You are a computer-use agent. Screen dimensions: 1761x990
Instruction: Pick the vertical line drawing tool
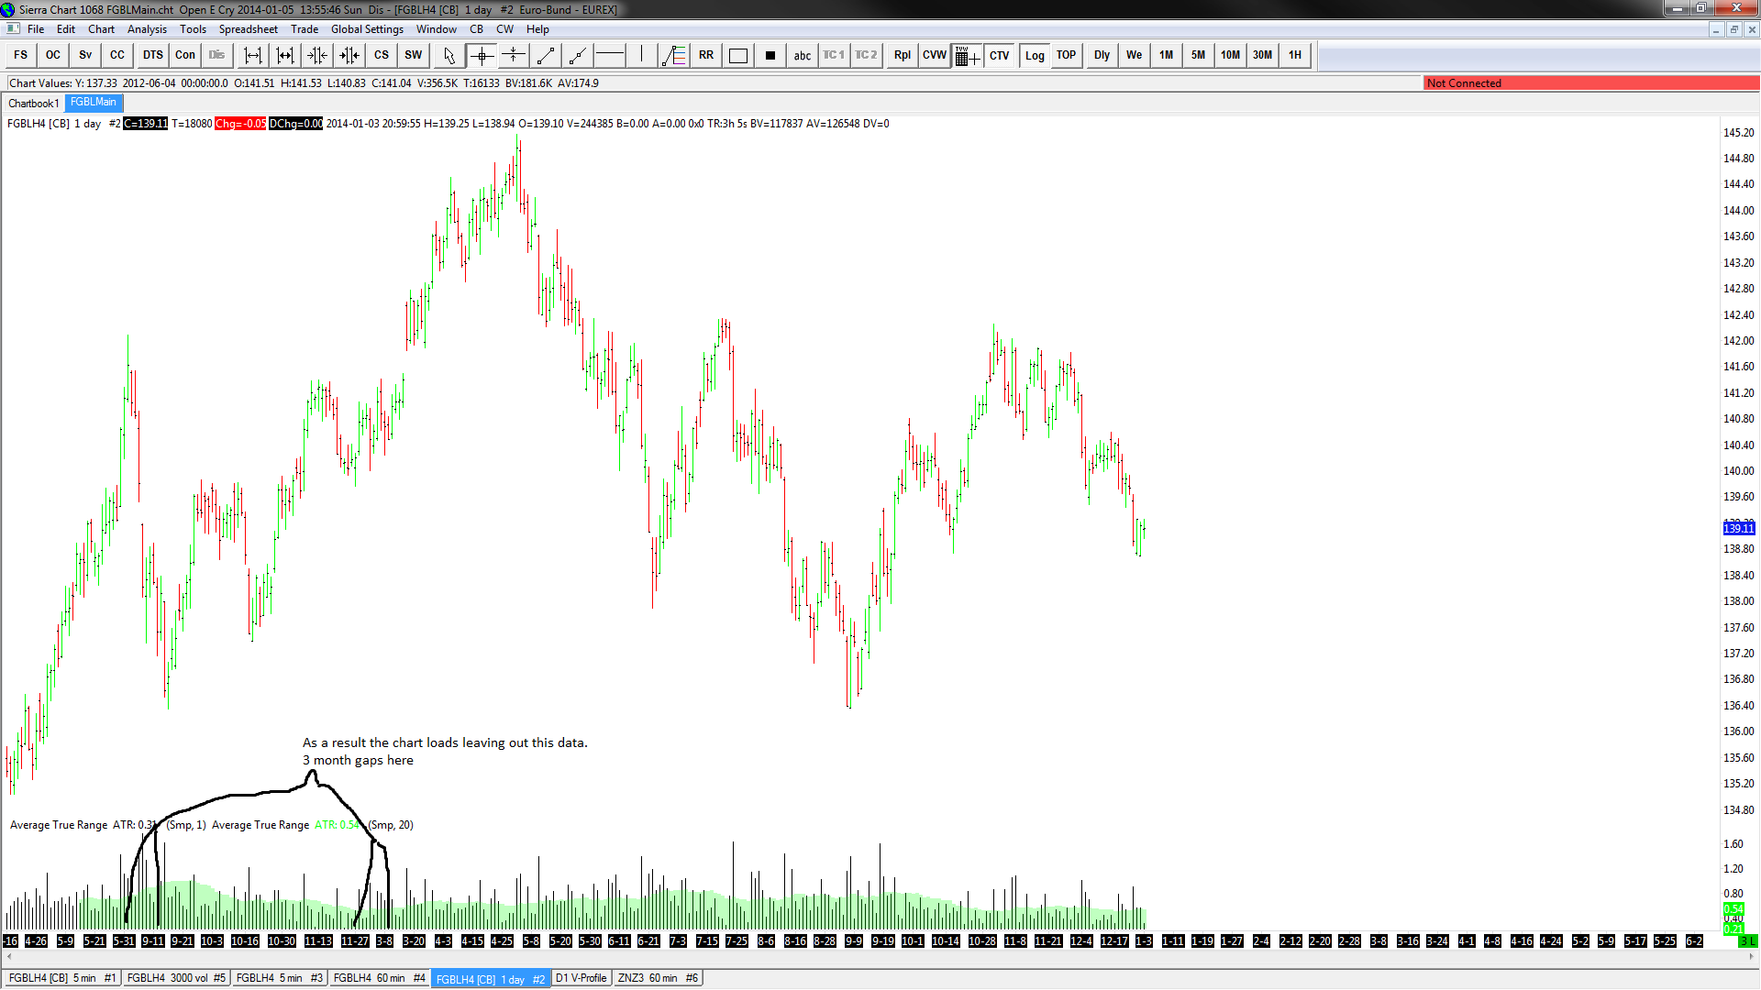642,56
